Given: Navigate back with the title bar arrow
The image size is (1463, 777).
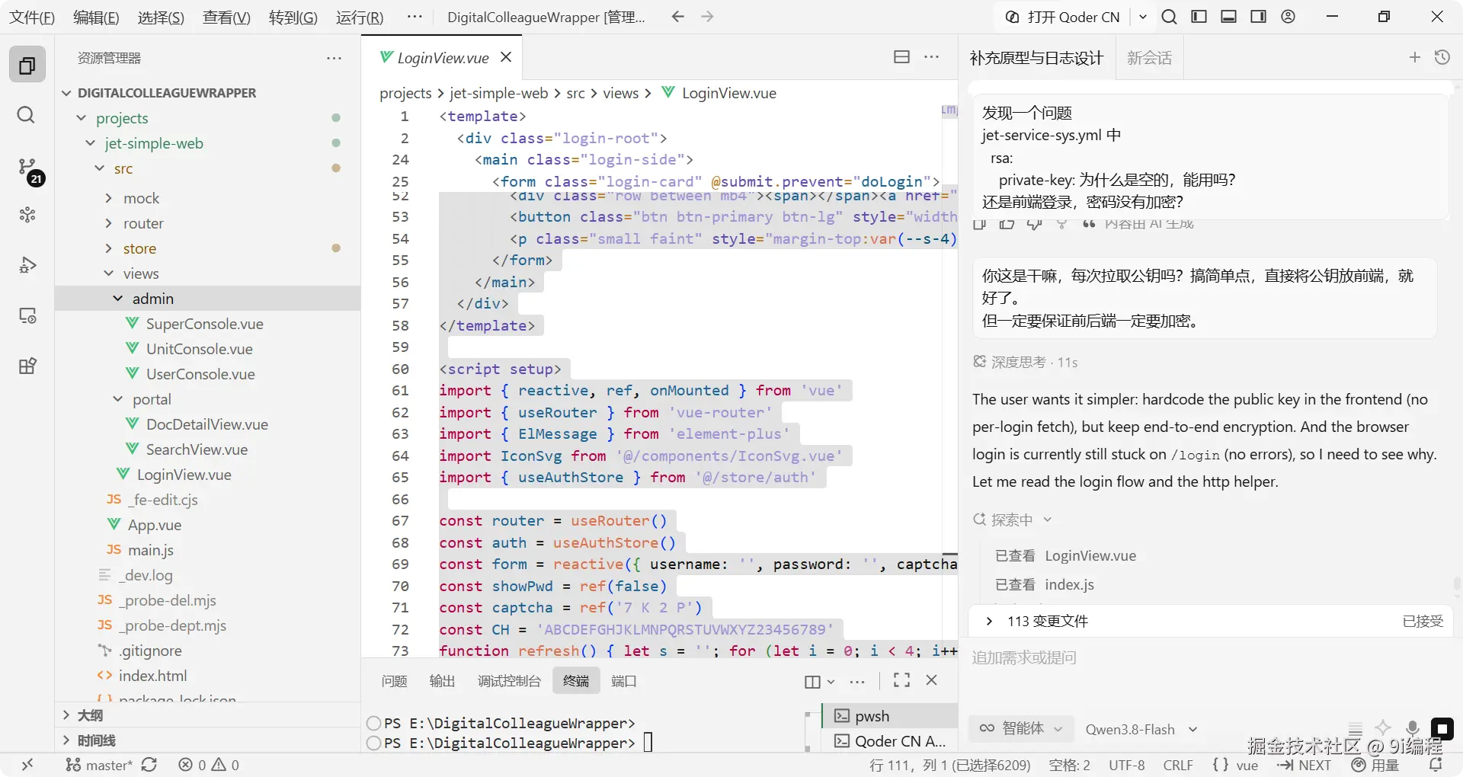Looking at the screenshot, I should 678,17.
